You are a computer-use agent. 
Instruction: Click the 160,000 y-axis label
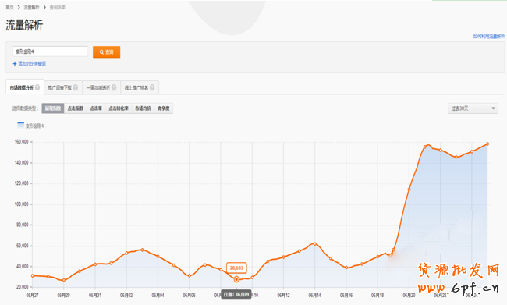click(x=22, y=142)
